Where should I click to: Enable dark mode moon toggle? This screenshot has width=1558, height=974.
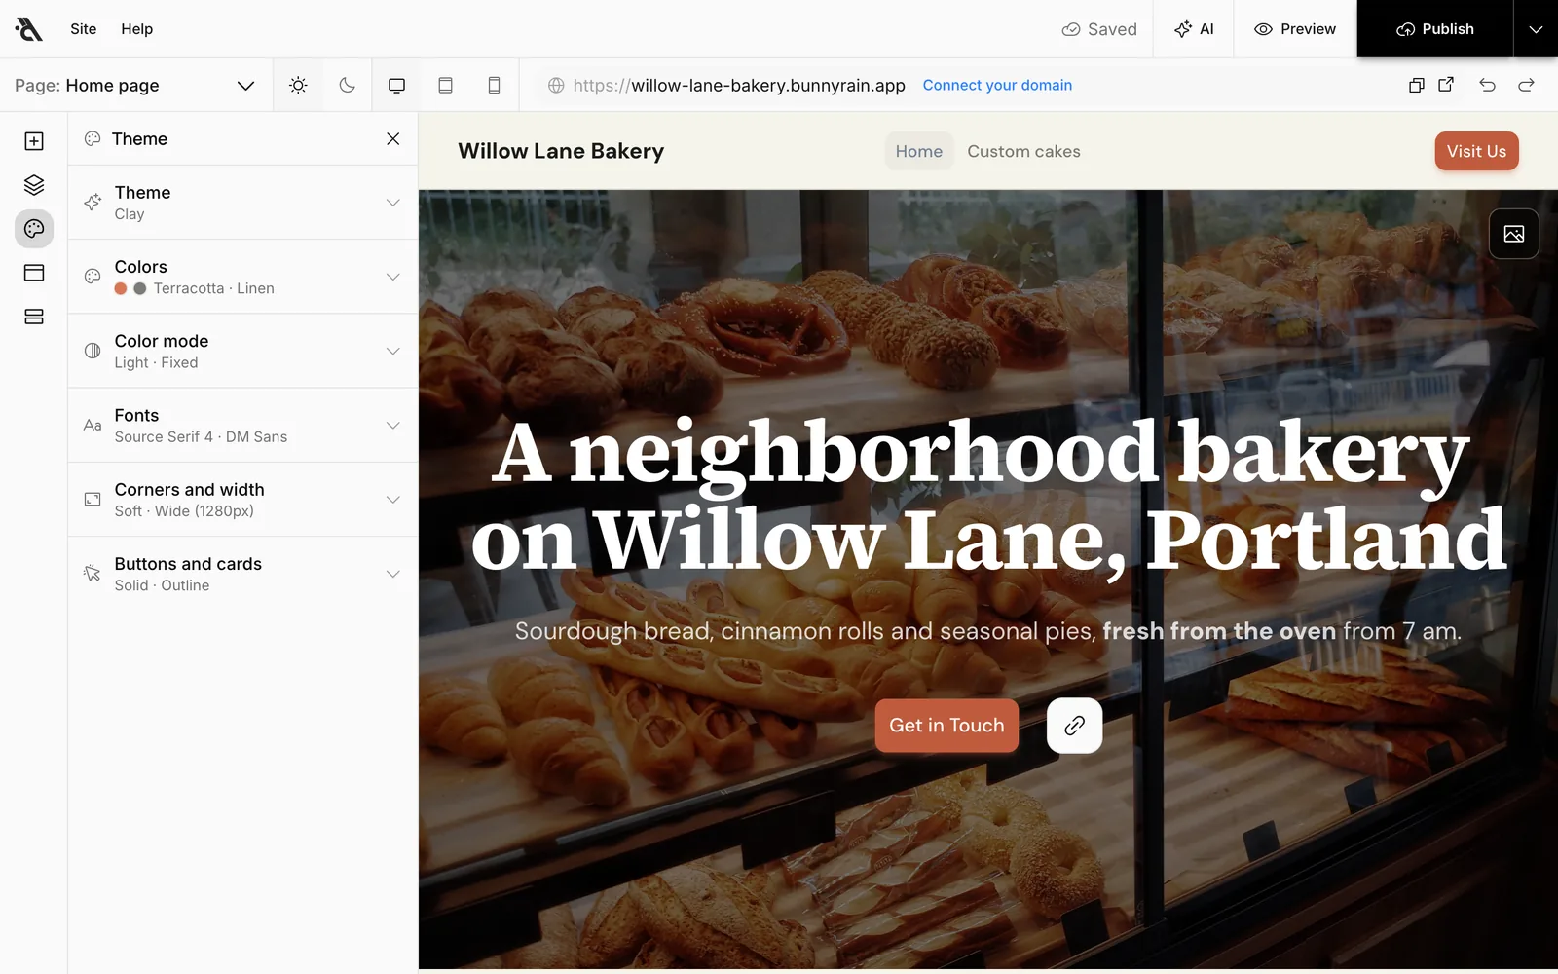pos(347,85)
